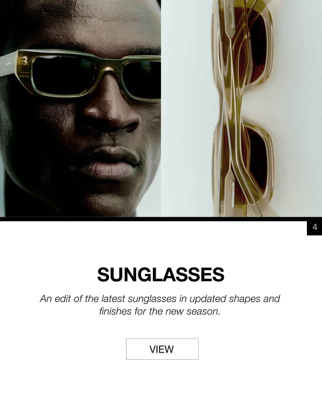Viewport: 322px width, 406px height.
Task: Open the stacked sunglasses product photo
Action: point(242,108)
